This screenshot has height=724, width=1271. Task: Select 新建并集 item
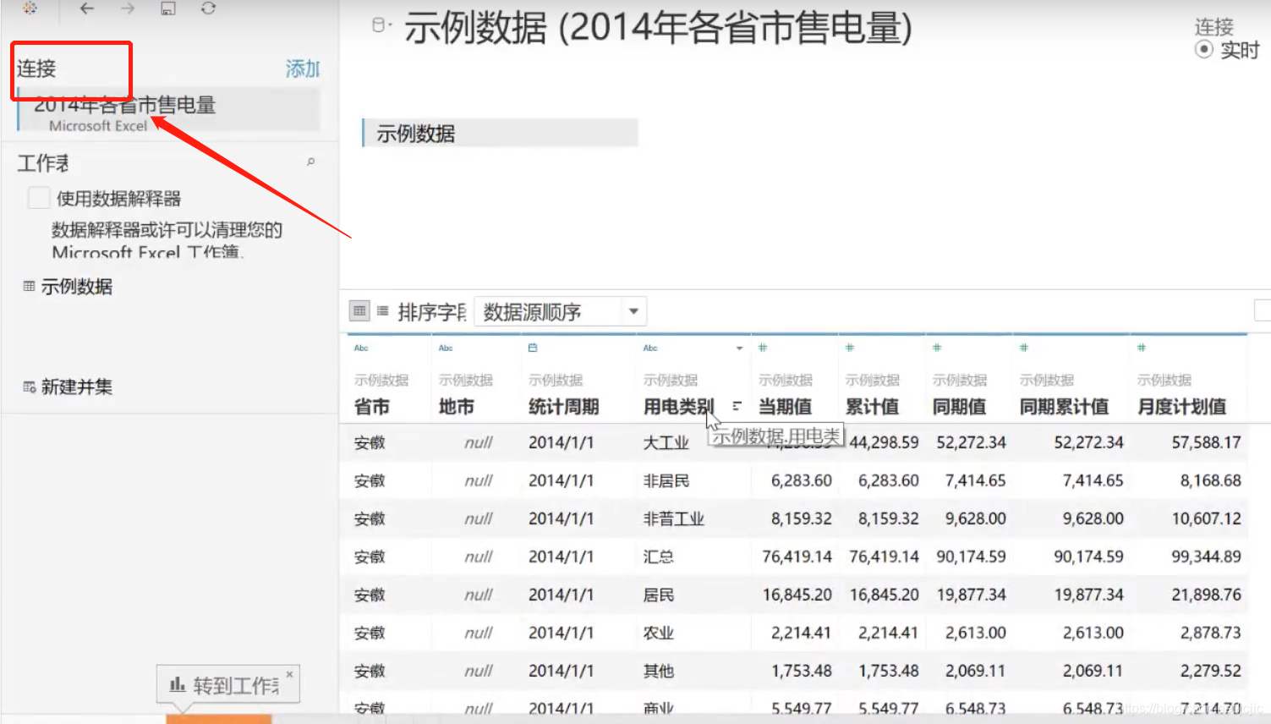pos(77,387)
